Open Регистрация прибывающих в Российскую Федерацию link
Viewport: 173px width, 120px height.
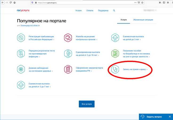(41, 38)
